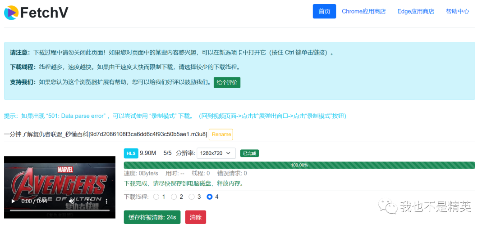Click the 已完成 status badge

(249, 153)
